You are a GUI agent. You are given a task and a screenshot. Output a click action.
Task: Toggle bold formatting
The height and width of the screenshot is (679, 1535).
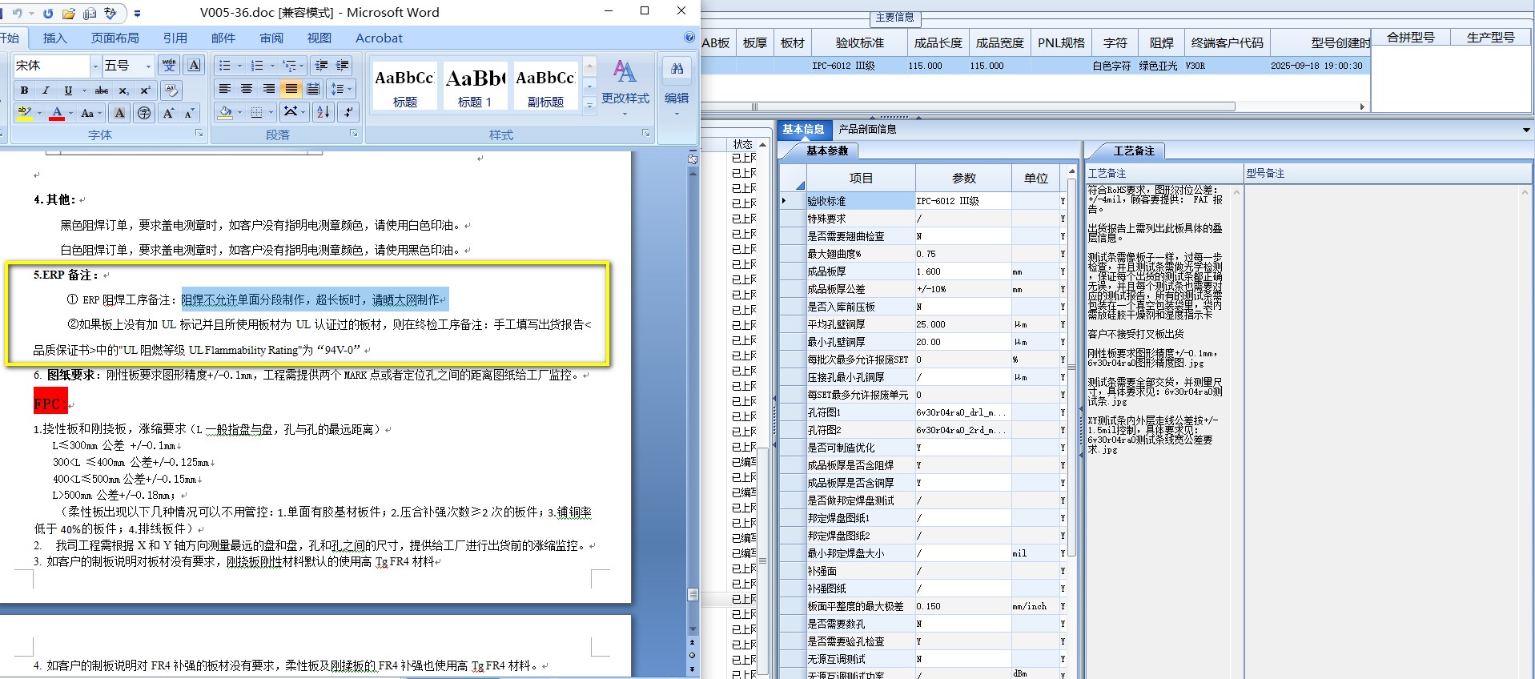(24, 90)
